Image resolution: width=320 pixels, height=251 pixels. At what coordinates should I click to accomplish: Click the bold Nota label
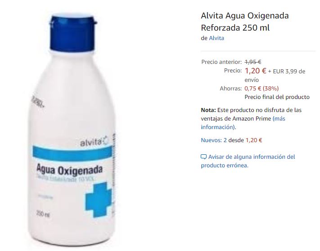[208, 110]
